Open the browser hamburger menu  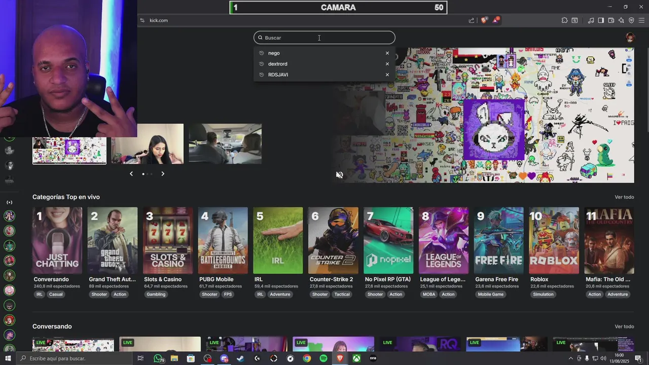641,20
